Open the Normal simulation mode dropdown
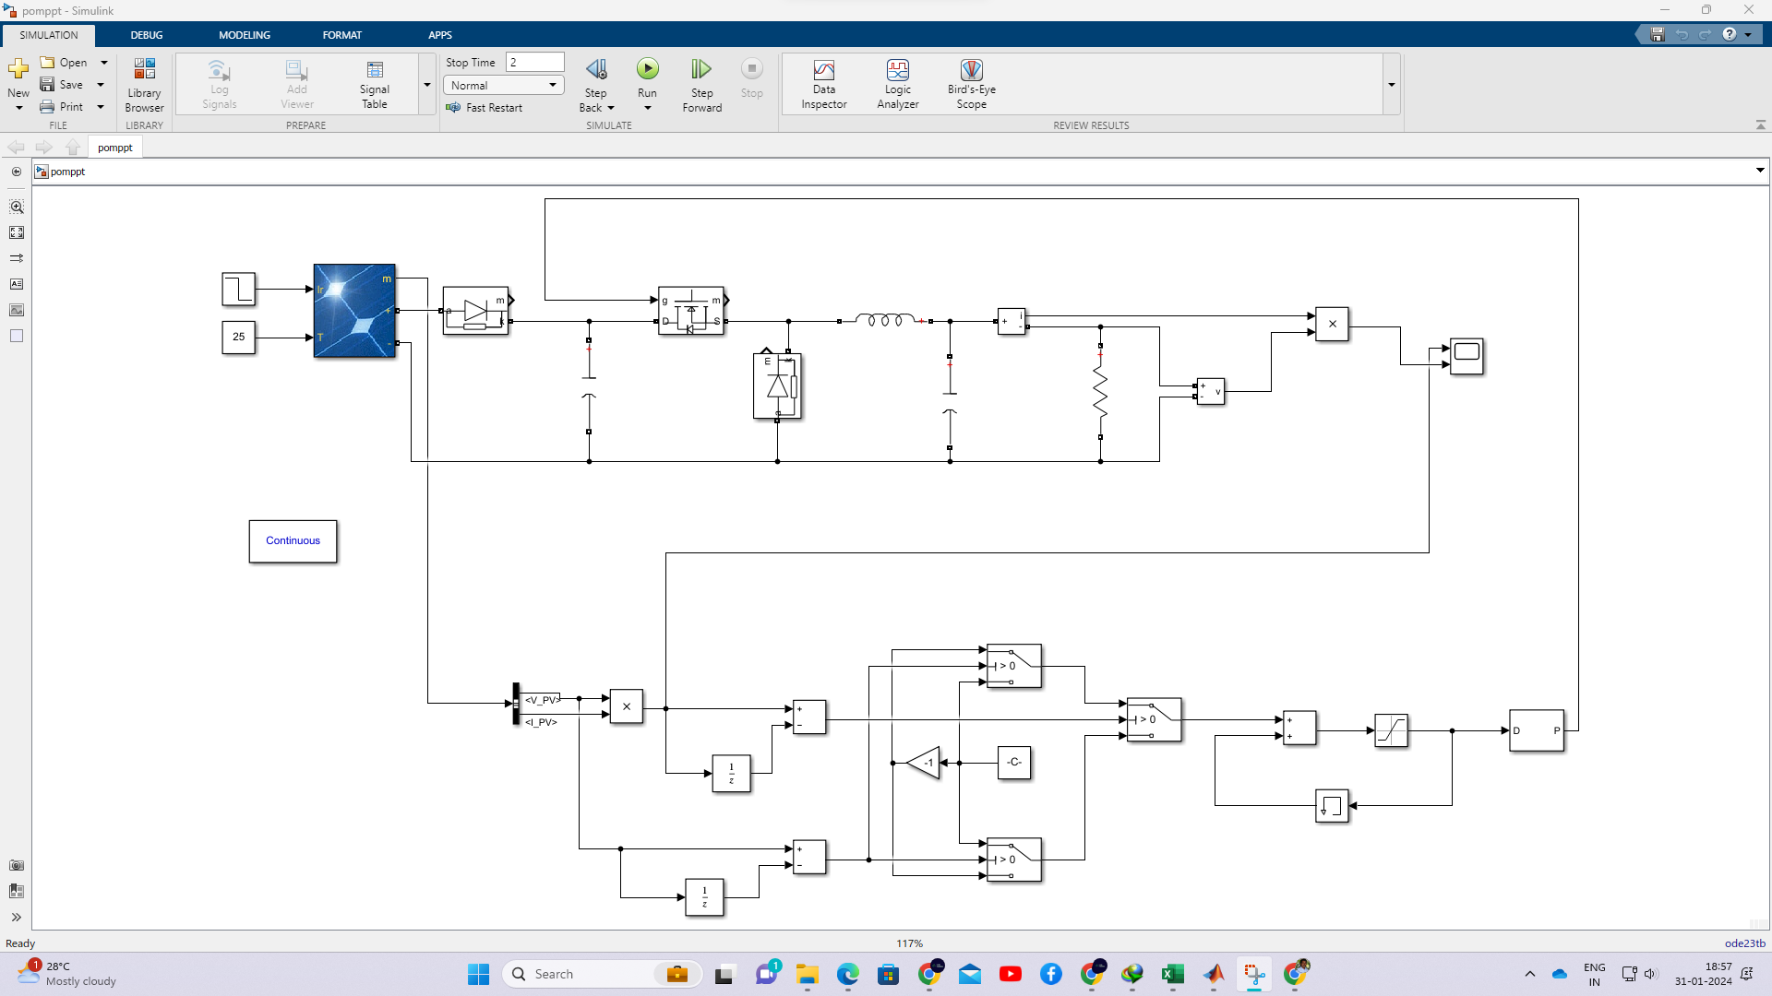 click(502, 84)
